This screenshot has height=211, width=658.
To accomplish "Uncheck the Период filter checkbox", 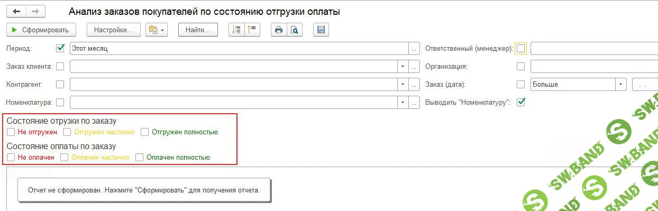I will click(x=60, y=48).
